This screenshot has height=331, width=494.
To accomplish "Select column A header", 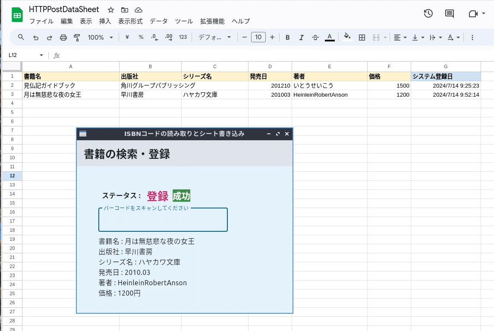I will tap(71, 66).
